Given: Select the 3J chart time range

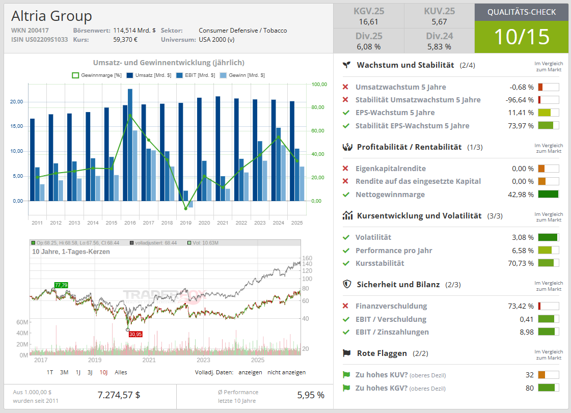Looking at the screenshot, I should point(90,372).
